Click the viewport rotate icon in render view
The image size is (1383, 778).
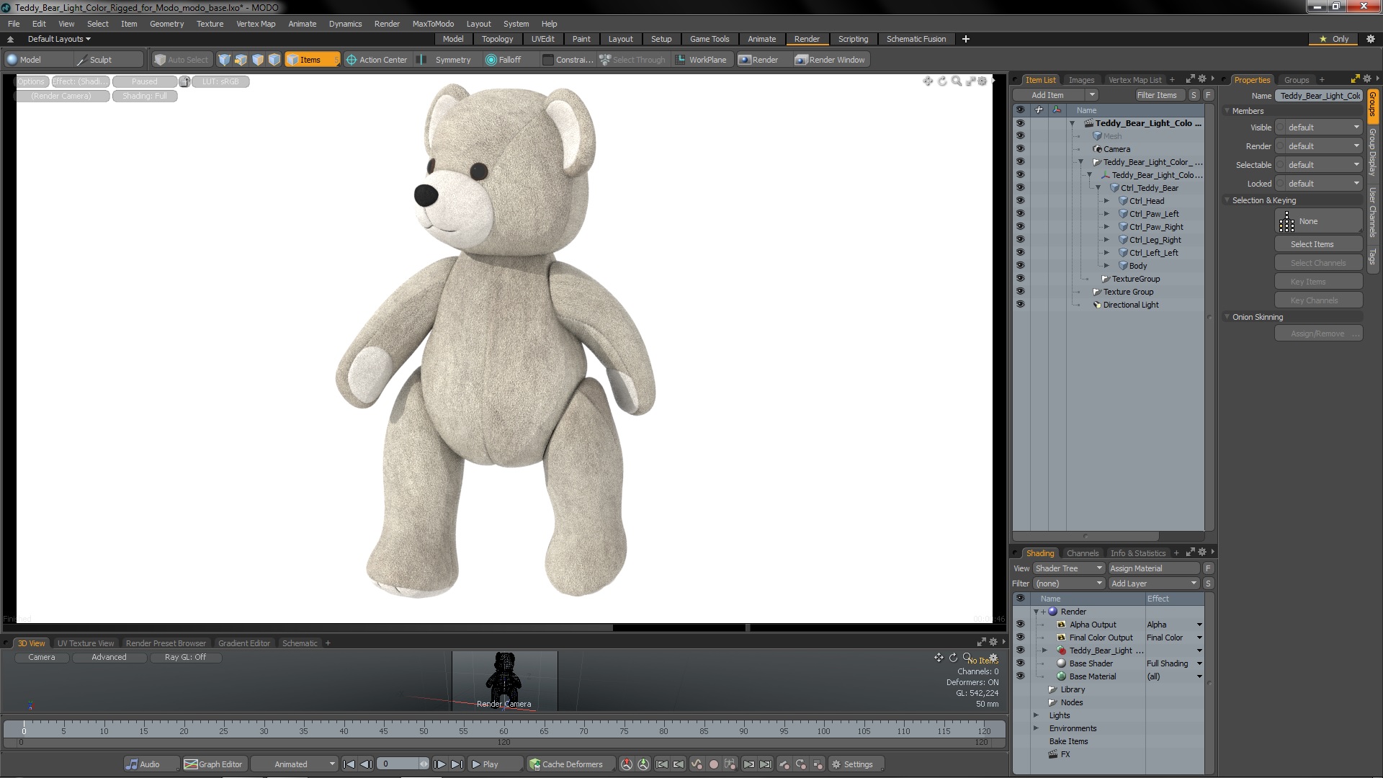(942, 81)
